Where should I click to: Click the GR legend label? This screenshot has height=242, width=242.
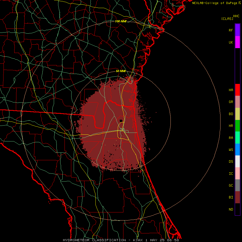tap(231, 102)
